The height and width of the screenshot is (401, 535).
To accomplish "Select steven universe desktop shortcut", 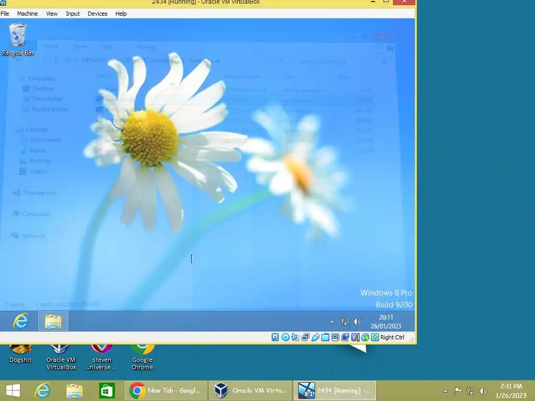I will tap(102, 357).
